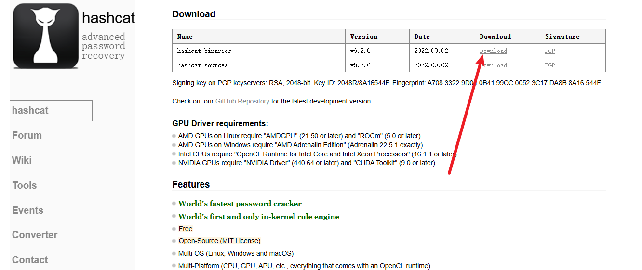Open PGP signature for hashcat binaries
The width and height of the screenshot is (642, 270).
point(550,51)
